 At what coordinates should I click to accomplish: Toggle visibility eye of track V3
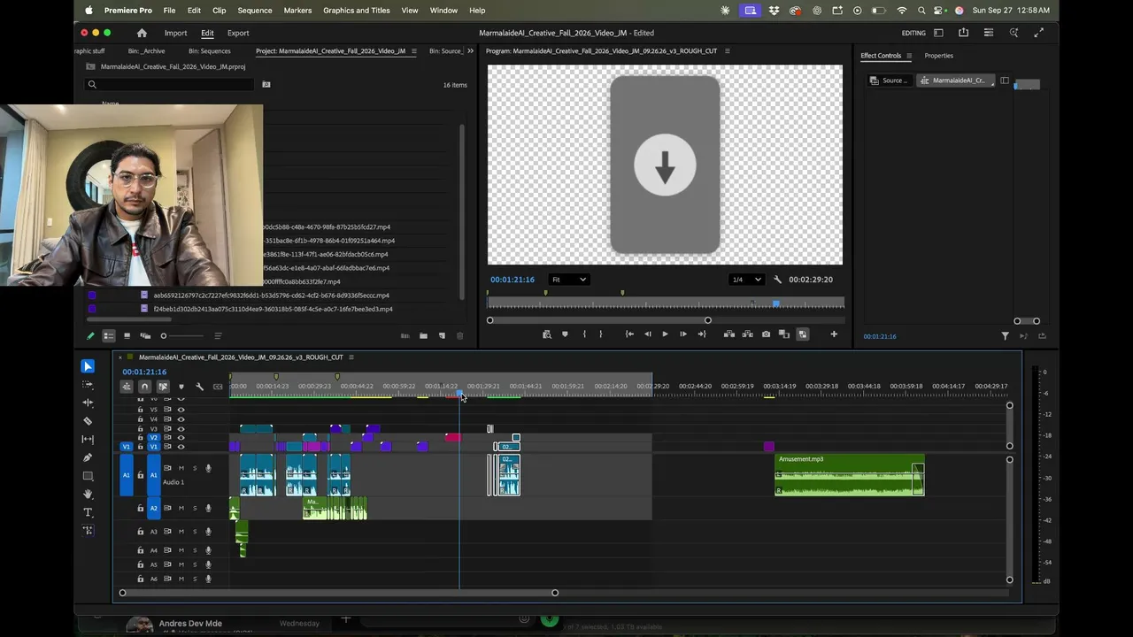(181, 428)
